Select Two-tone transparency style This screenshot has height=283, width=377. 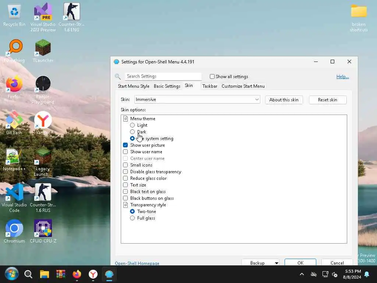[x=132, y=212]
